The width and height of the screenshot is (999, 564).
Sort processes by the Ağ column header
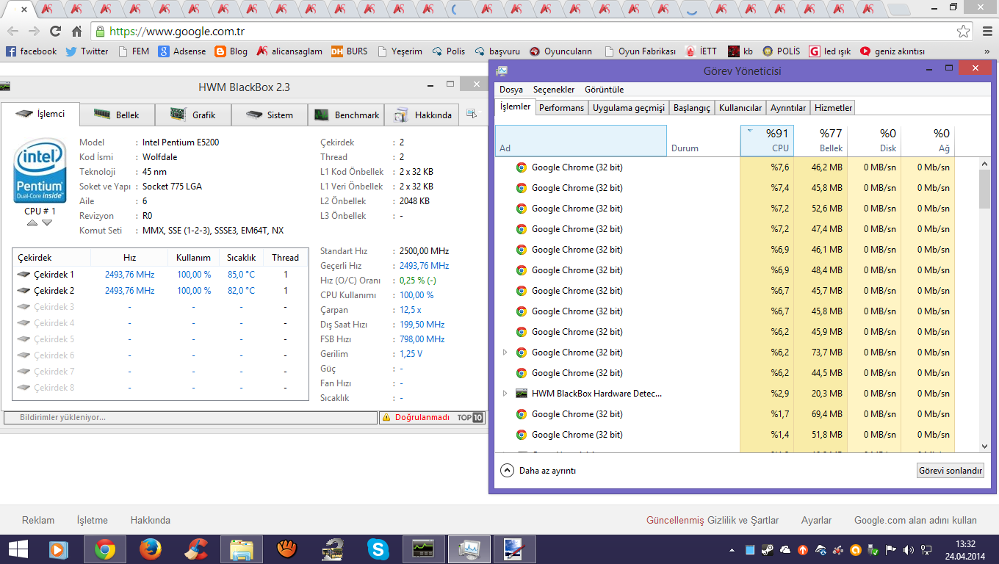(x=928, y=140)
